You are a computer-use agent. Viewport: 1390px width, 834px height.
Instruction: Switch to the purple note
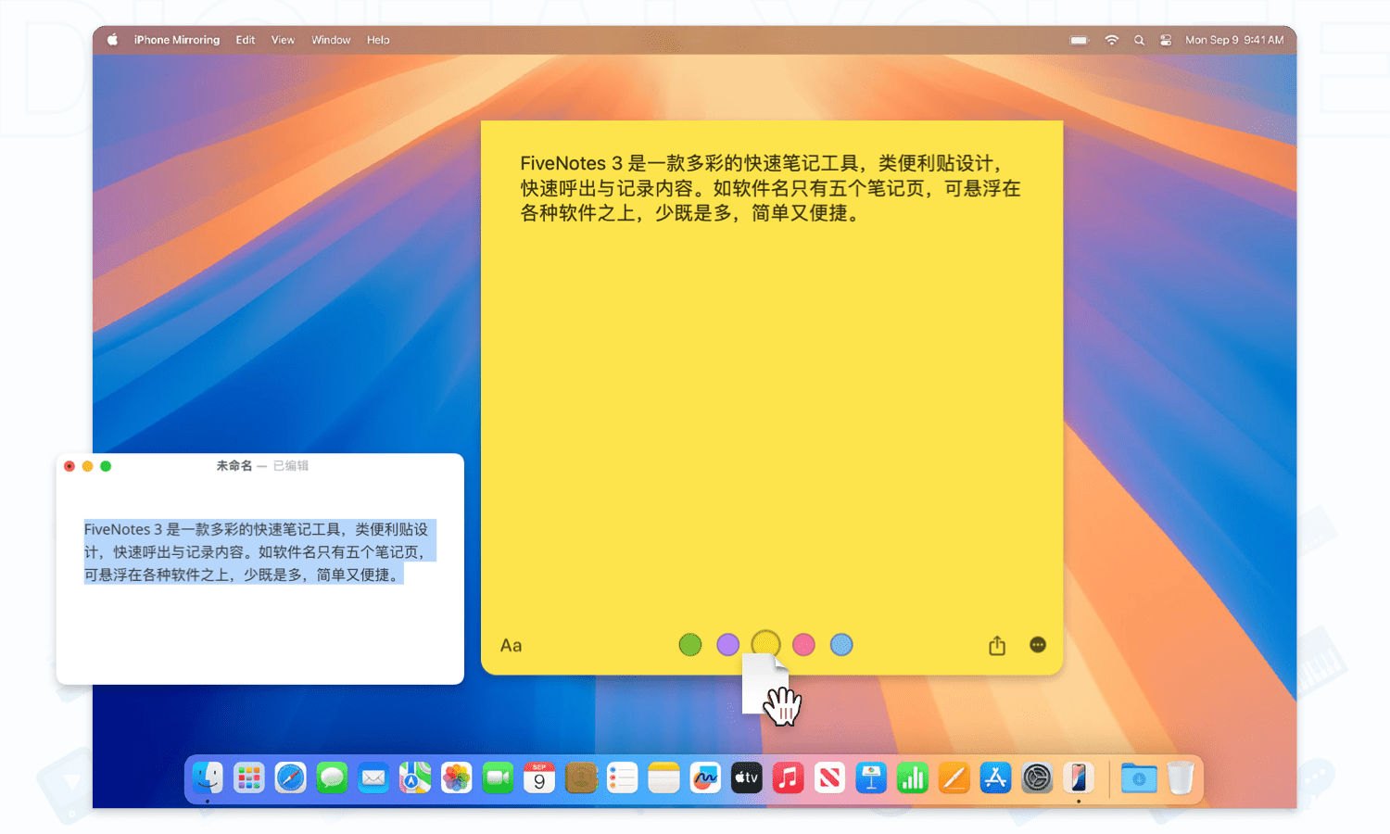coord(727,645)
